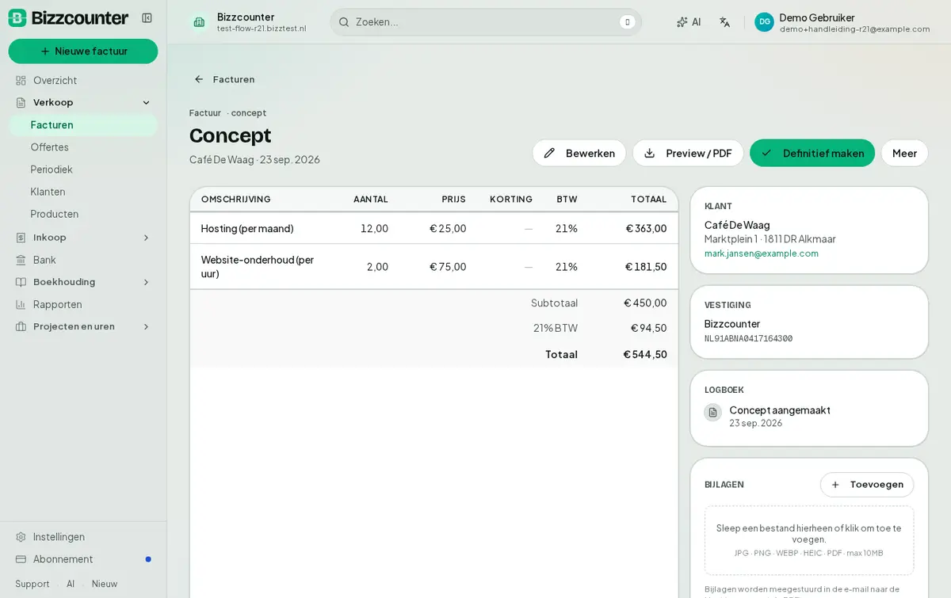
Task: Click the back arrow next to Facturen
Action: point(199,79)
